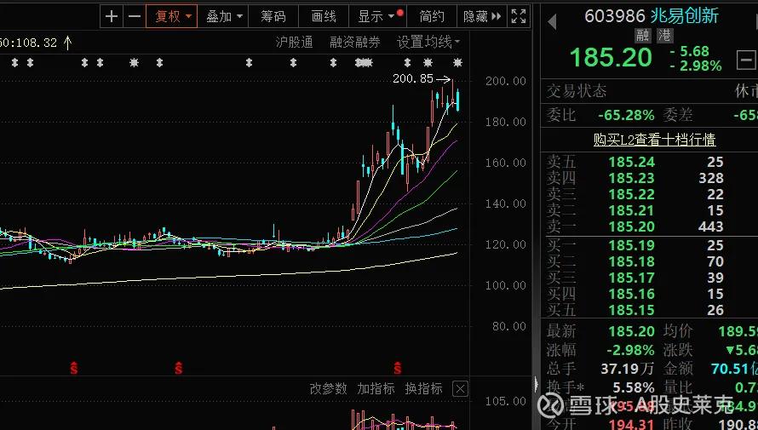Select 卖四 price 185.23
Viewport: 758px width, 430px height.
pyautogui.click(x=631, y=178)
